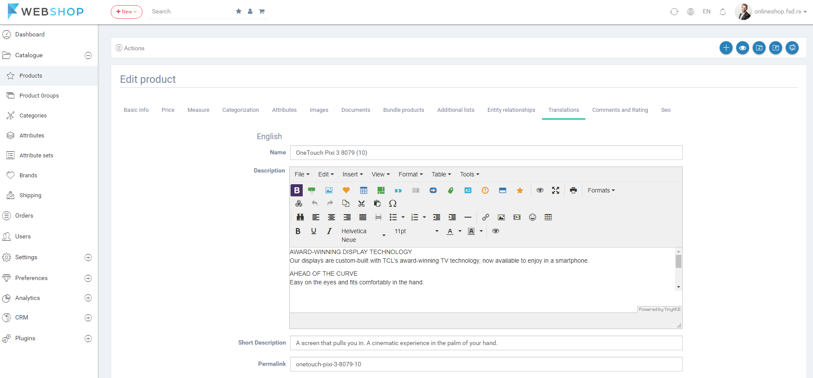The image size is (813, 378).
Task: Open find and replace binoculars icon
Action: pyautogui.click(x=300, y=217)
